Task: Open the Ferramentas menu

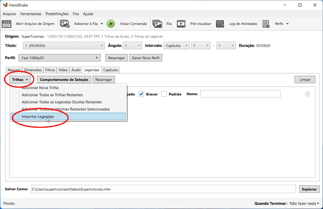Action: (31, 14)
